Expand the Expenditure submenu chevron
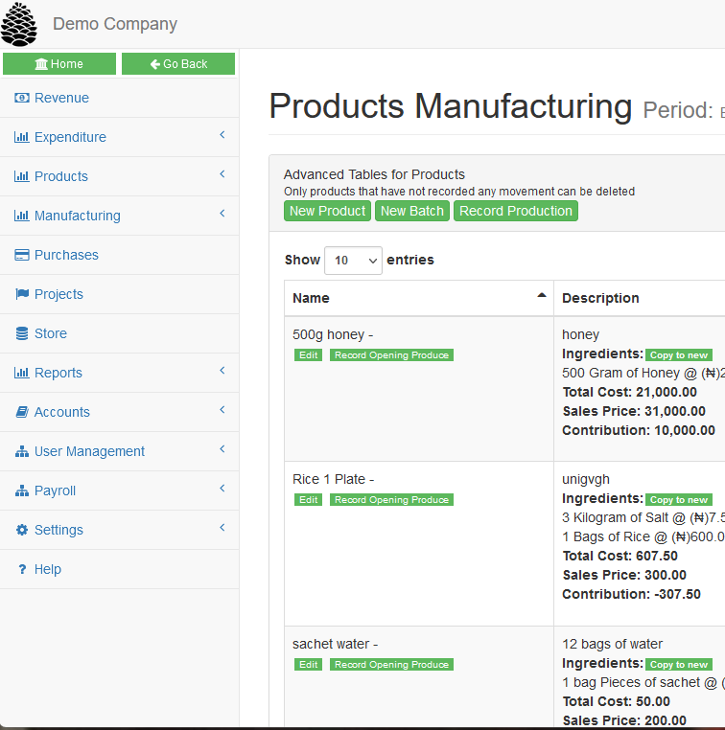 (x=222, y=136)
